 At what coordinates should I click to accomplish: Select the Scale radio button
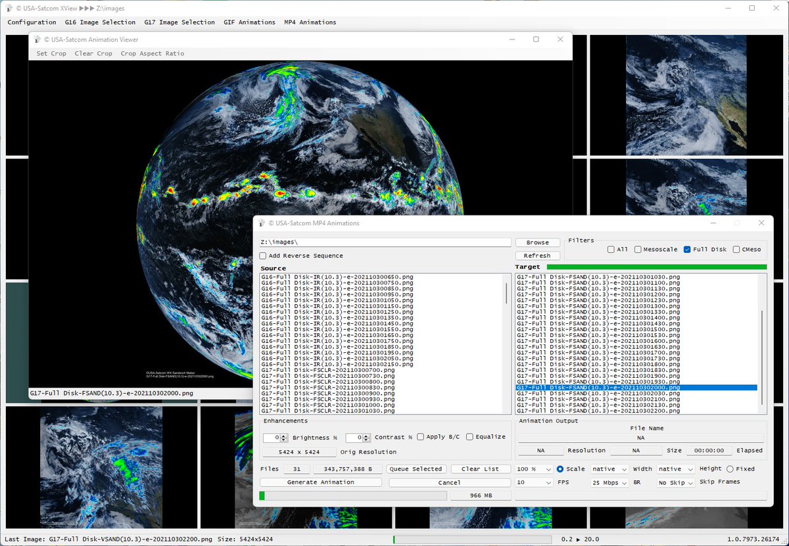pos(560,469)
